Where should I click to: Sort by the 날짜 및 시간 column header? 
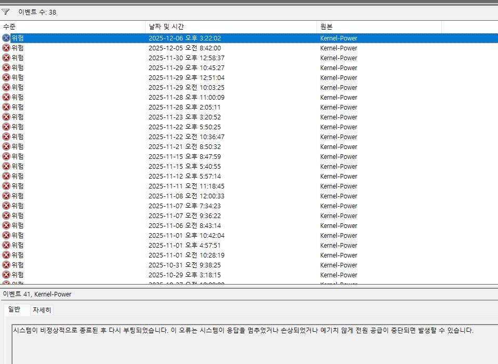click(x=231, y=26)
